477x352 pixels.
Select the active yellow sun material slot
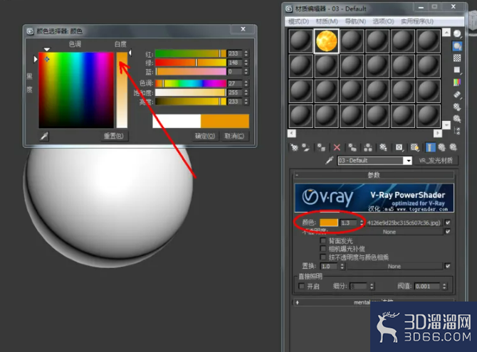326,41
